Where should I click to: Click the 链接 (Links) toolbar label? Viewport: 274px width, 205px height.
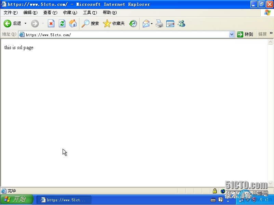pos(262,34)
